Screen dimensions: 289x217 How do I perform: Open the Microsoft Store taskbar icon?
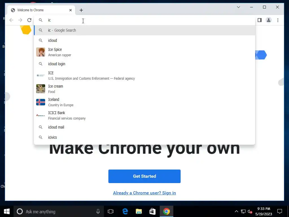[x=152, y=211]
